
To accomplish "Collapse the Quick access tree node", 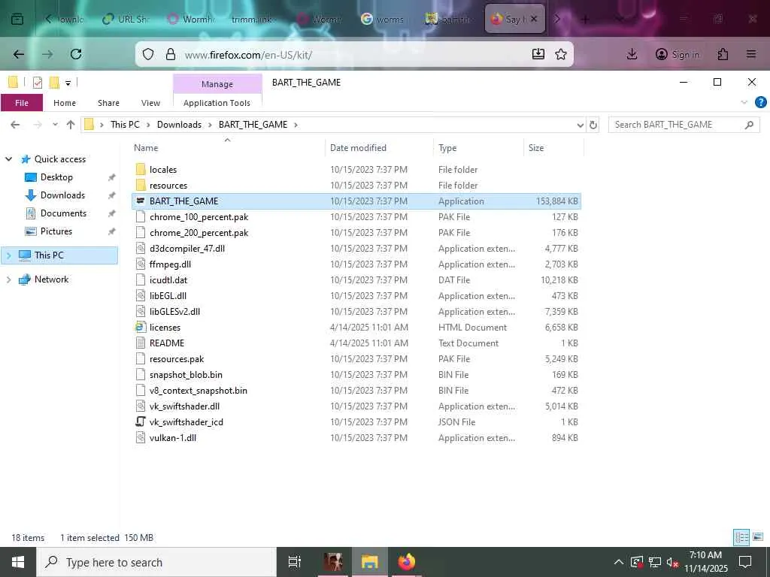I will tap(8, 159).
